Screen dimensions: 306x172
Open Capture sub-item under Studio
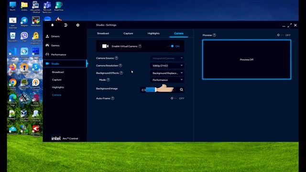[57, 80]
